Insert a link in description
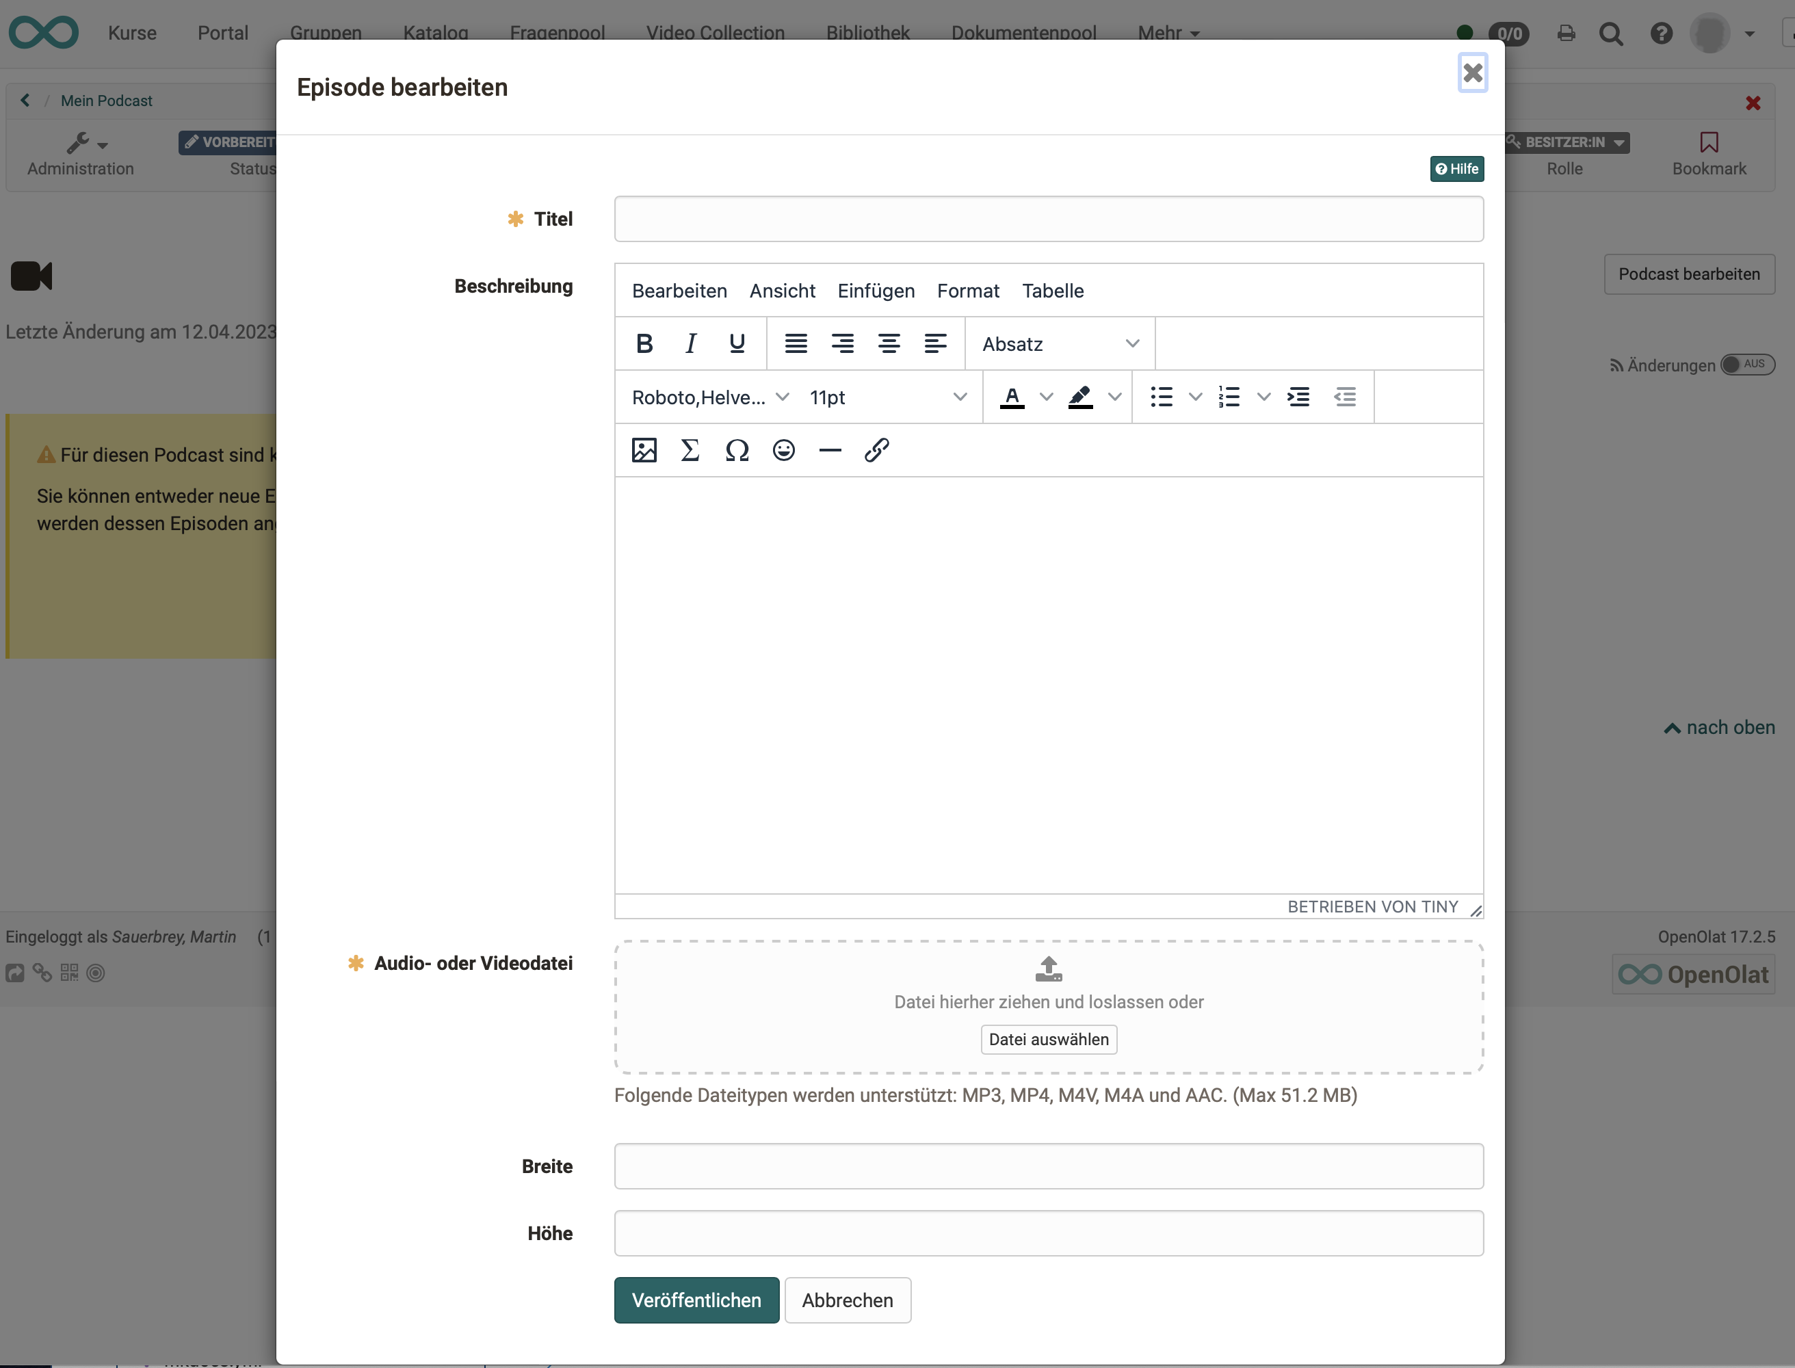 click(x=876, y=450)
